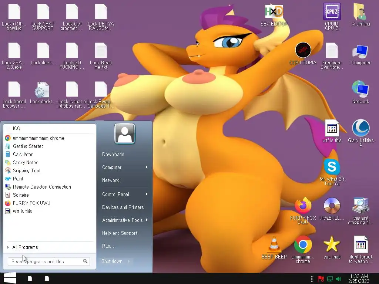Show hidden tray icons via three dots
The image size is (379, 284).
pos(312,279)
